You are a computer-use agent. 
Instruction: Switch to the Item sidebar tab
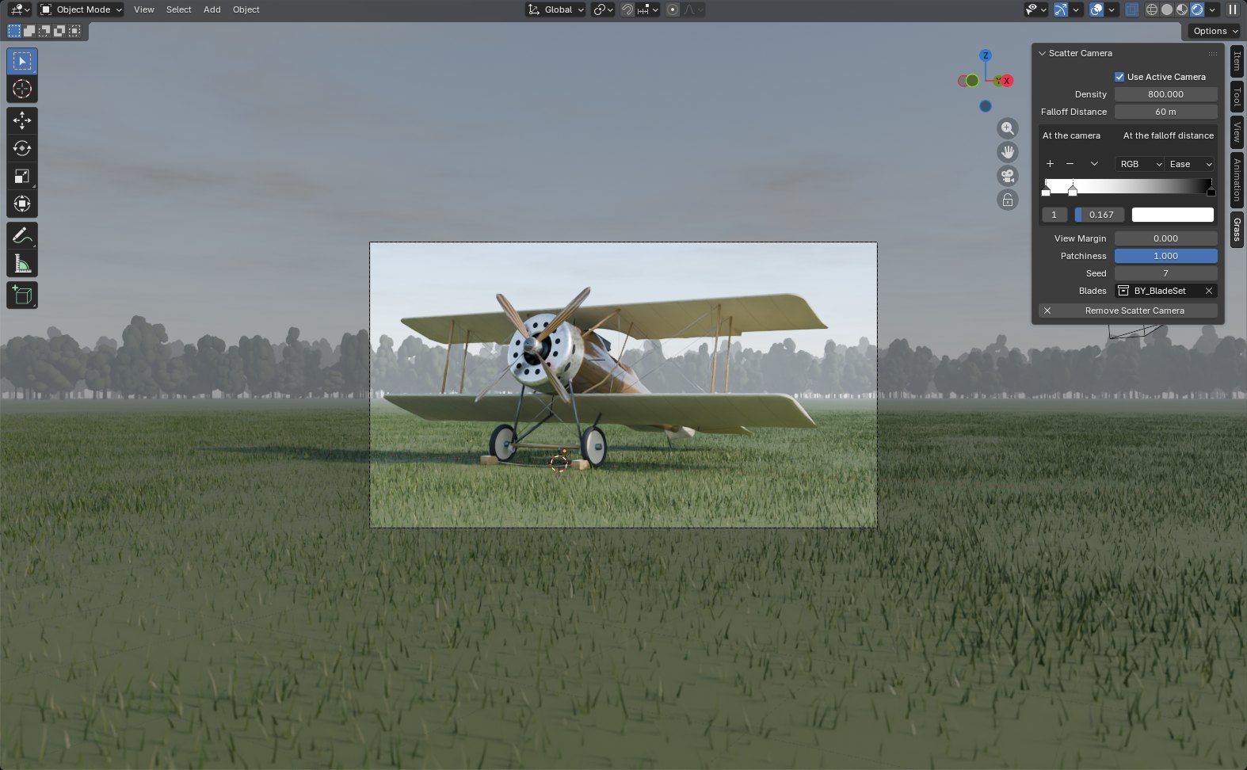coord(1237,61)
